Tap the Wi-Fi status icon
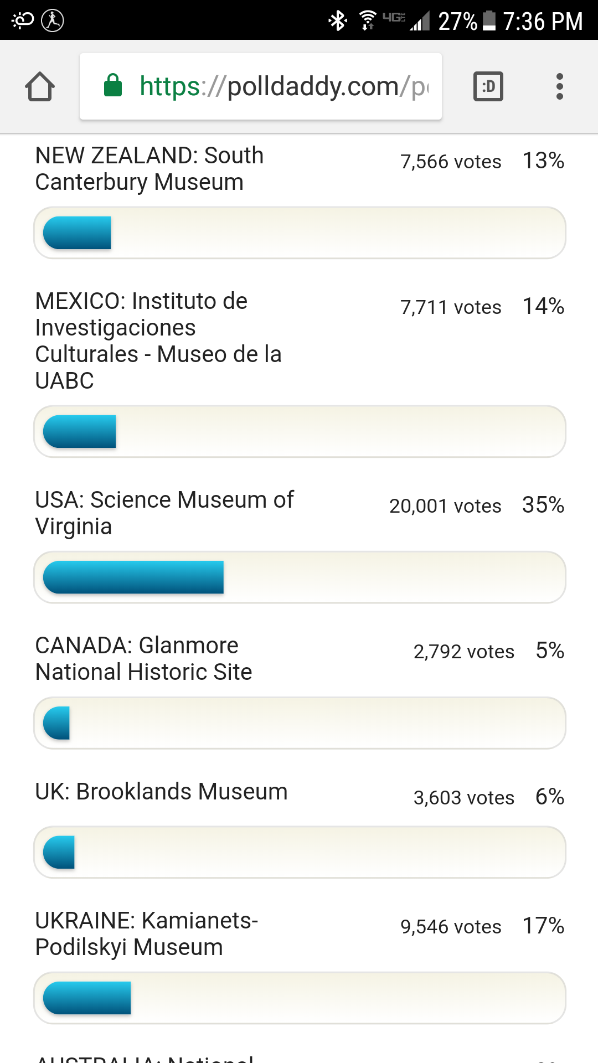The image size is (598, 1063). pos(367,20)
